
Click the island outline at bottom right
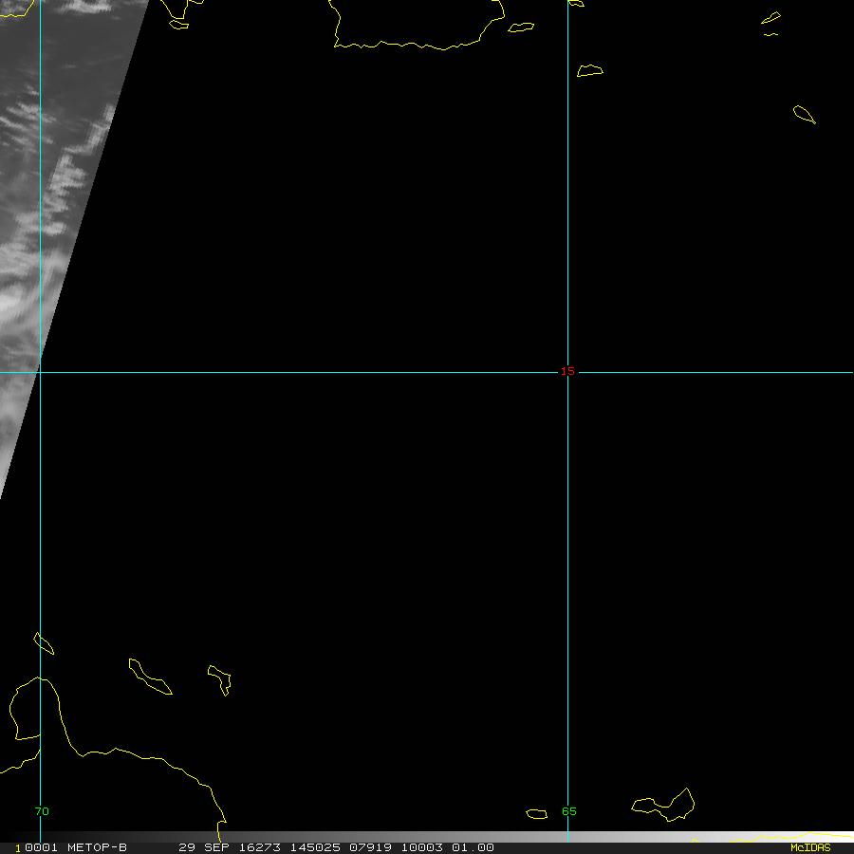(666, 806)
